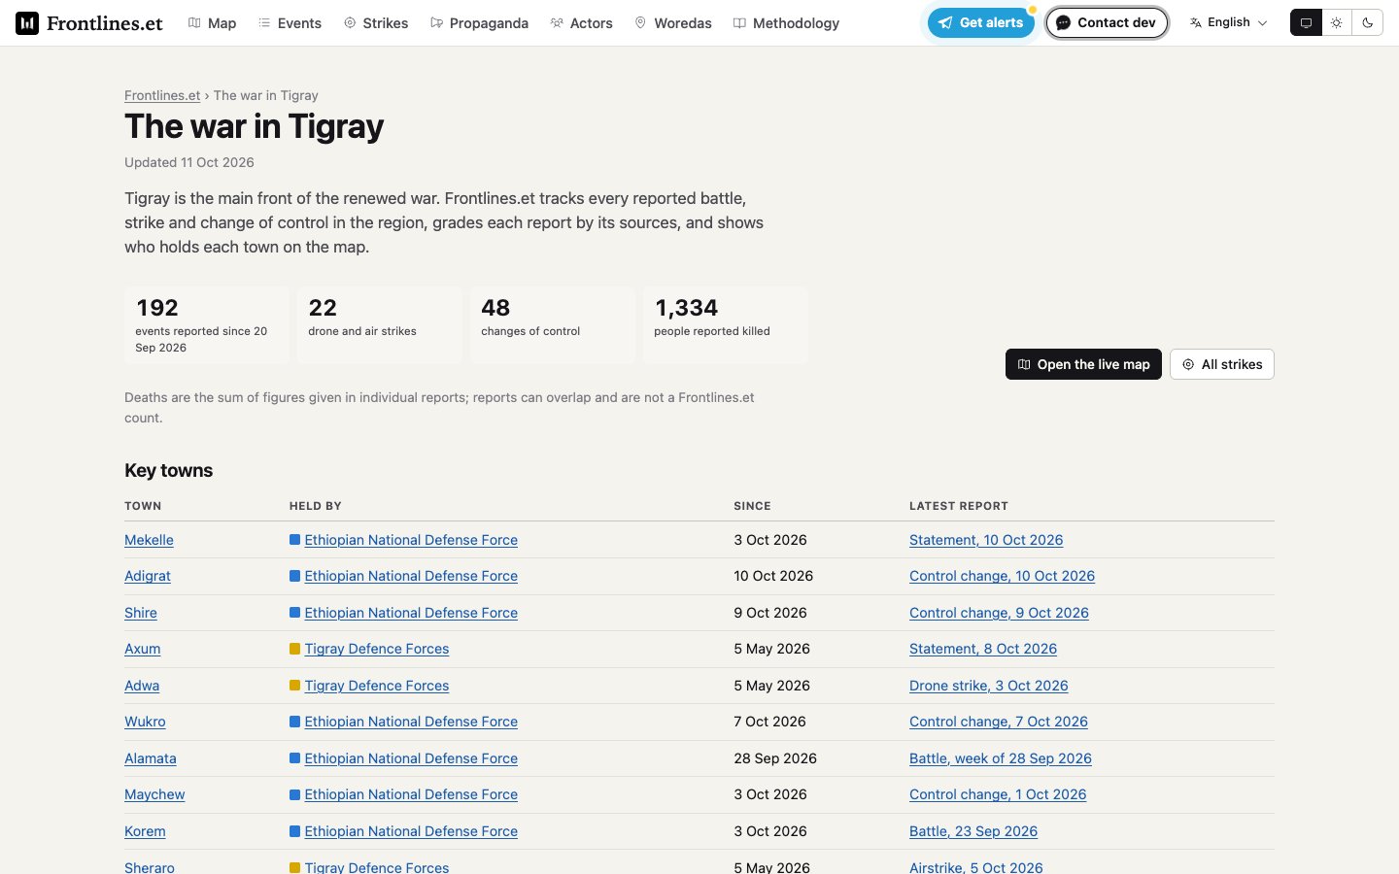
Task: Open the Woredas page
Action: [x=673, y=23]
